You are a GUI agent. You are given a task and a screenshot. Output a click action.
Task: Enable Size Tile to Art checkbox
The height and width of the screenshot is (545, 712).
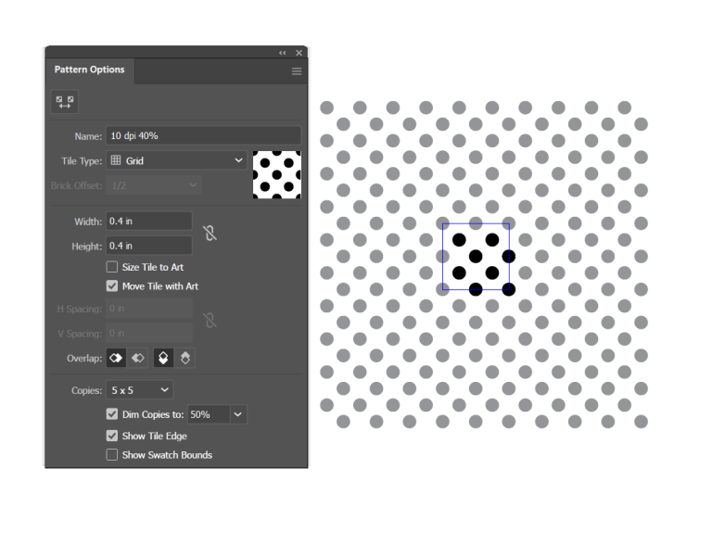[111, 267]
